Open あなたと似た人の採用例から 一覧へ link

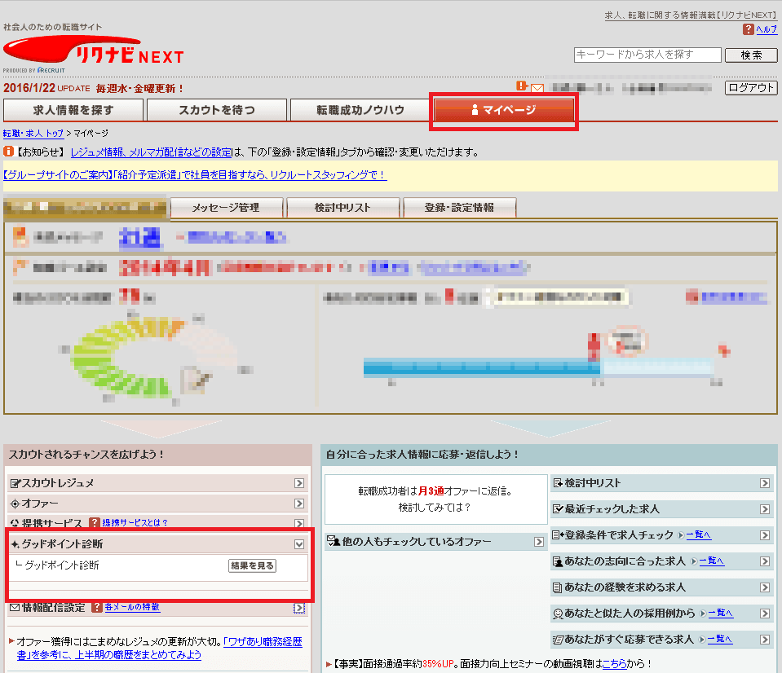(x=721, y=613)
